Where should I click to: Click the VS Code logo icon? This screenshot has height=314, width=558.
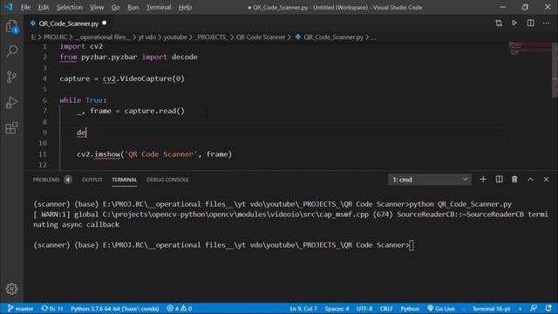(x=9, y=7)
